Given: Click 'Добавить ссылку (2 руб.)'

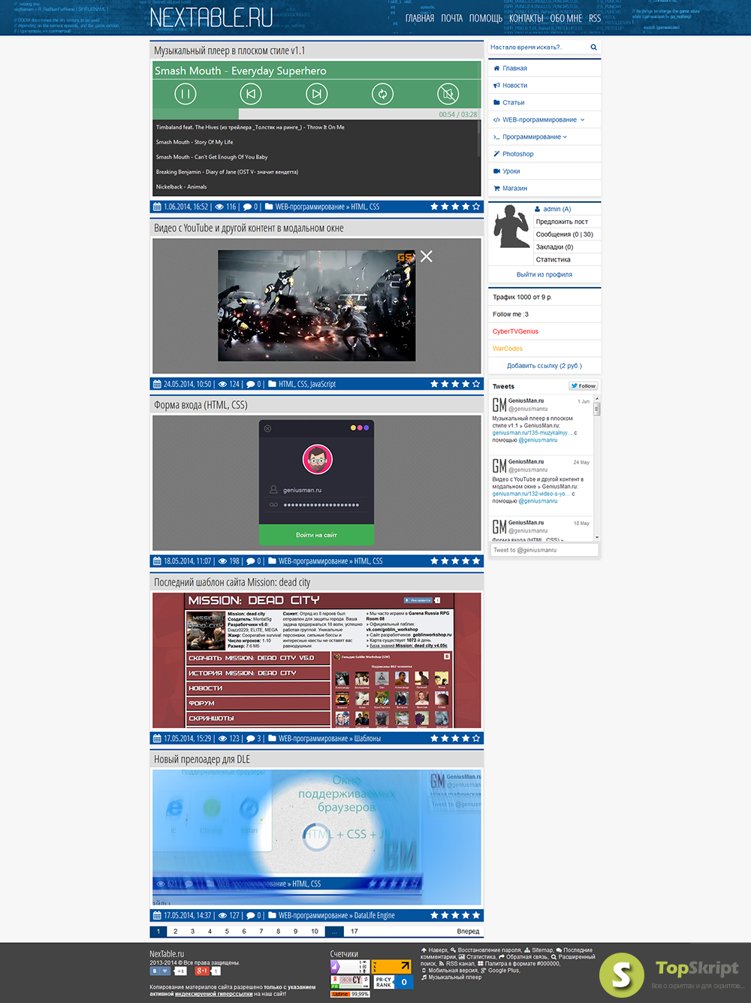Looking at the screenshot, I should click(x=544, y=366).
